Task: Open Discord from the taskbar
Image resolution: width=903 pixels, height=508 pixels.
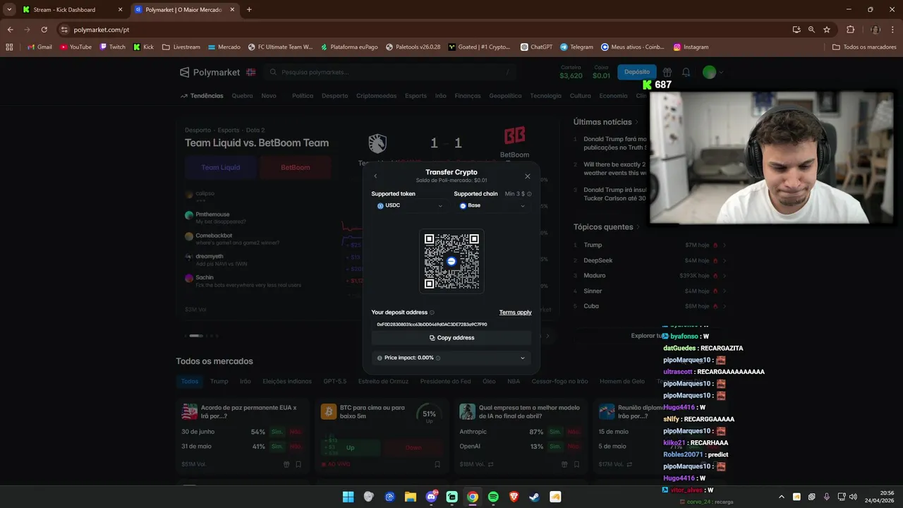Action: (431, 497)
